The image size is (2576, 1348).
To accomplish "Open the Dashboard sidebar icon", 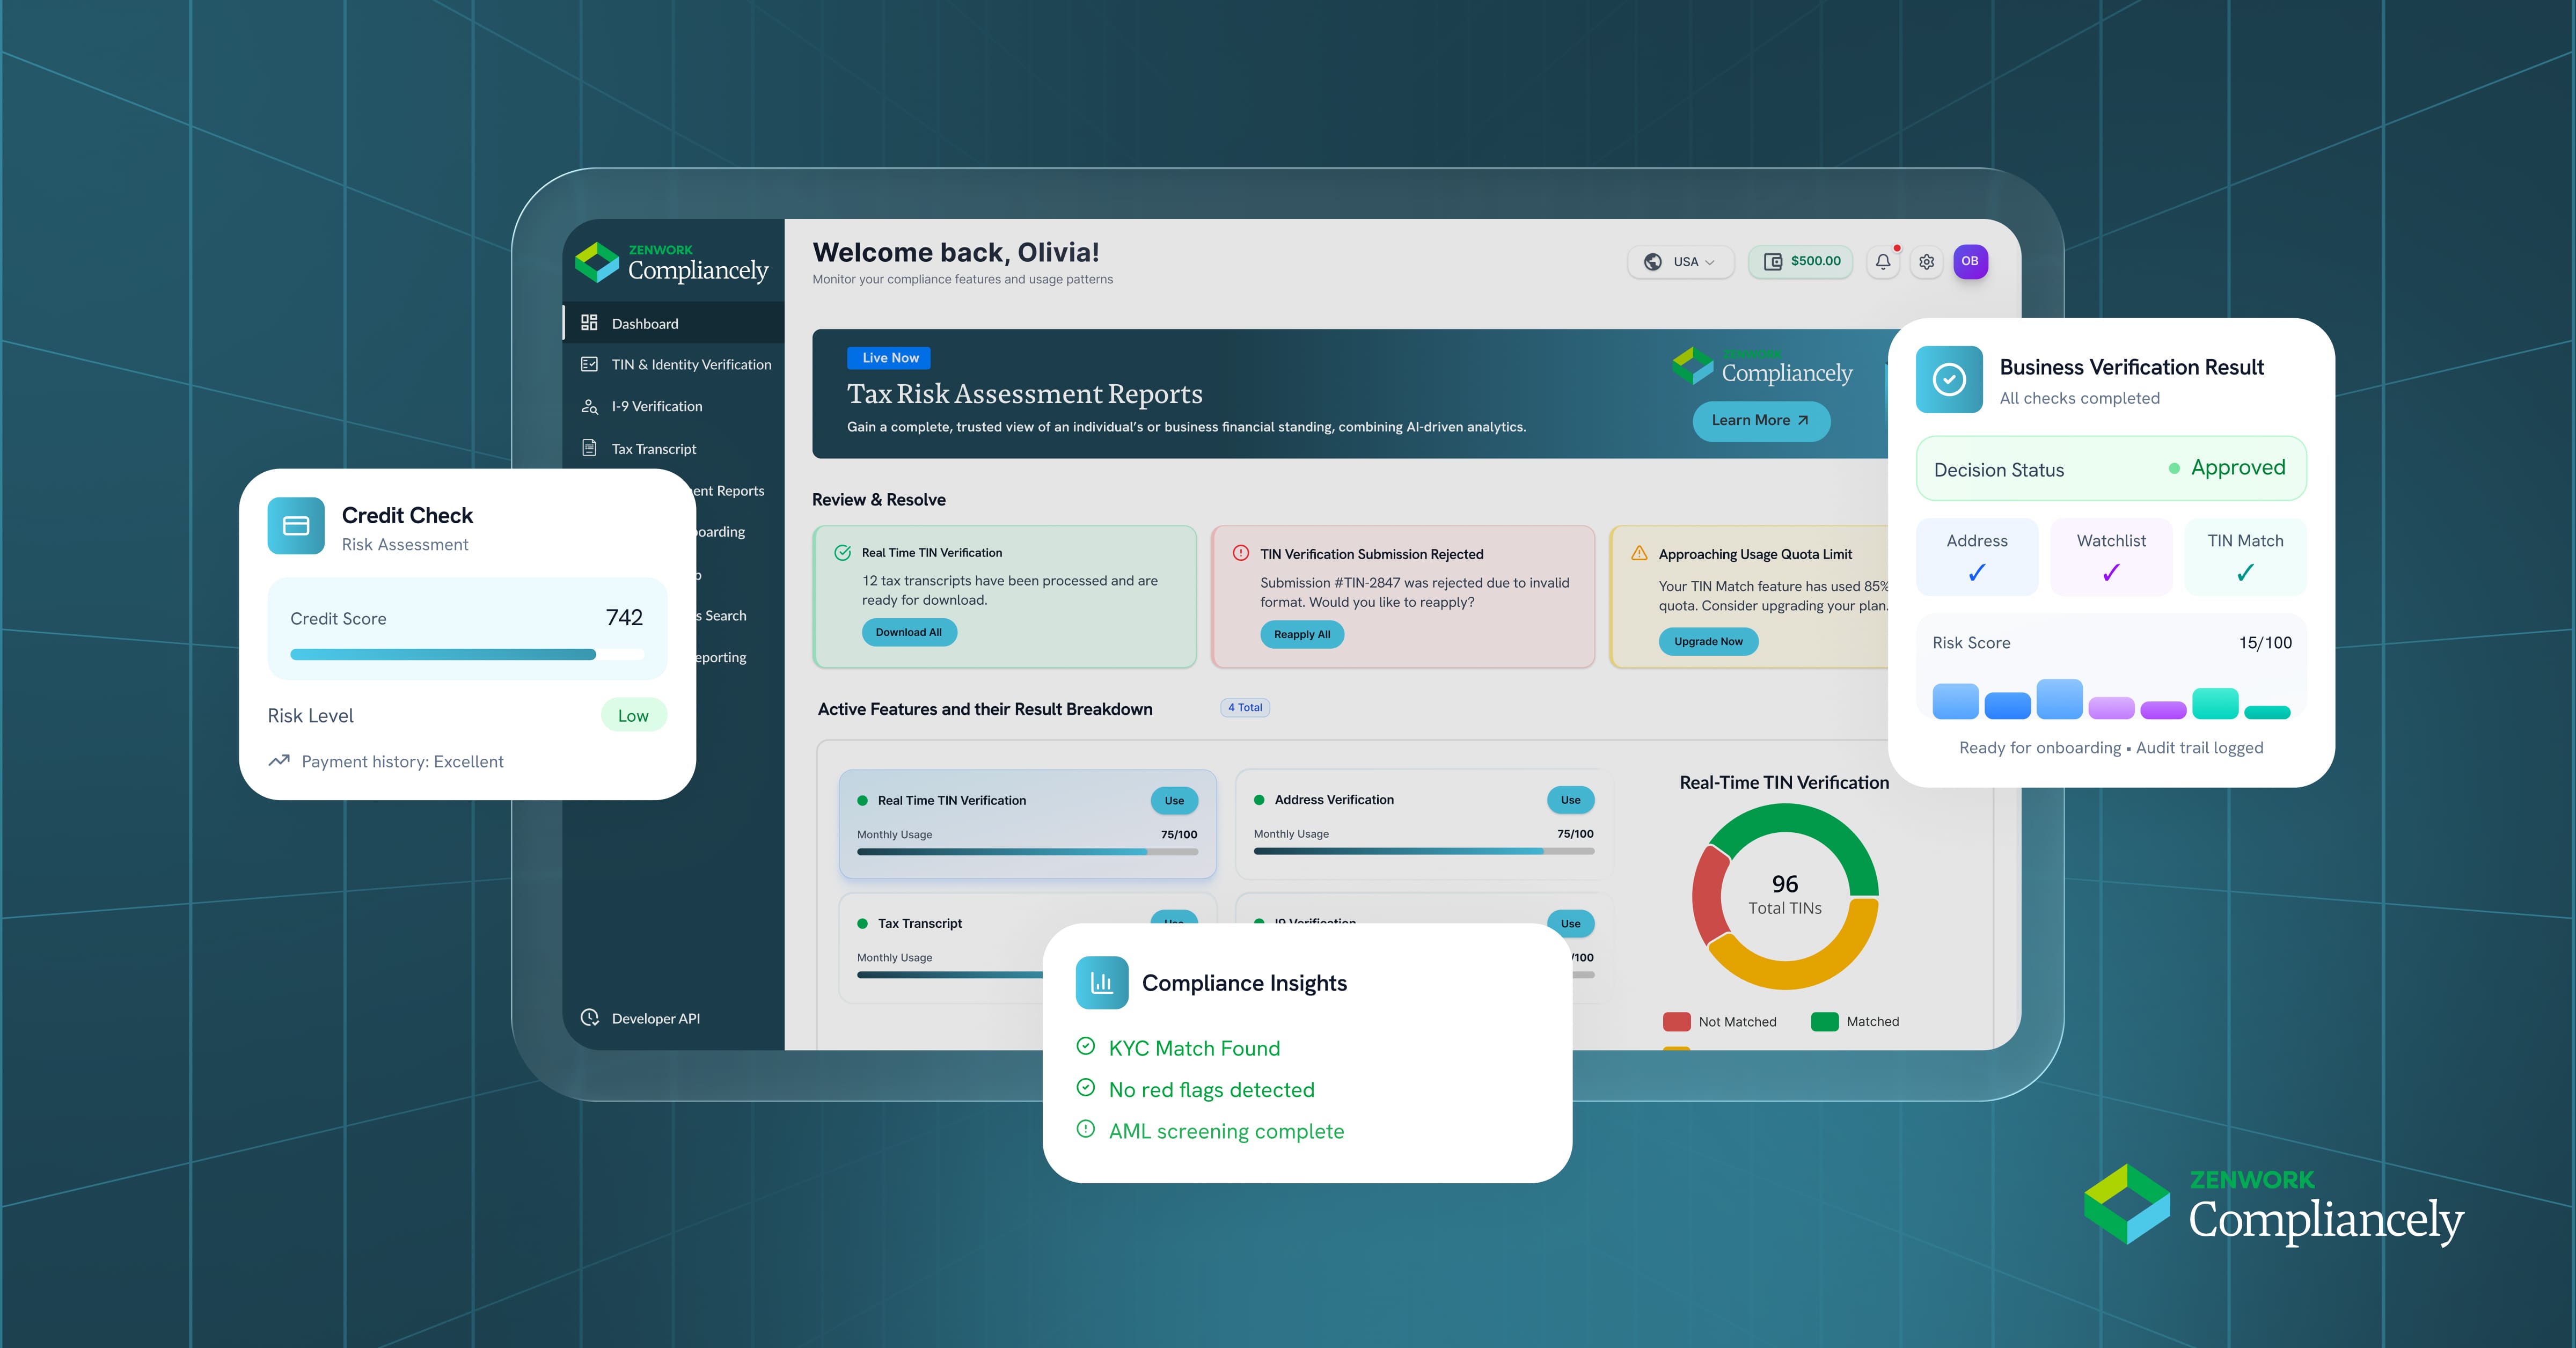I will pyautogui.click(x=590, y=322).
